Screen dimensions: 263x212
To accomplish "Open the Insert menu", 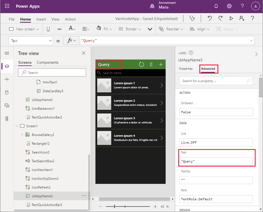I will [x=41, y=19].
